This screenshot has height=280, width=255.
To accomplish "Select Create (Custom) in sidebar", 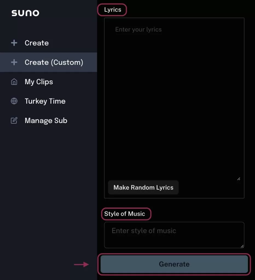I will (x=48, y=62).
